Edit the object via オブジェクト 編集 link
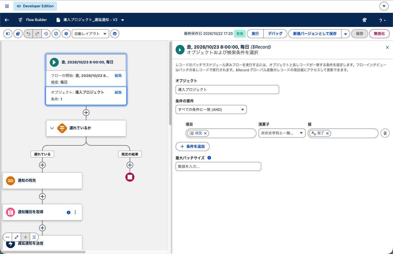393x254 pixels. 118,92
